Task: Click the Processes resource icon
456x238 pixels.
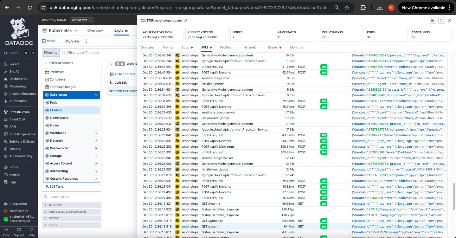Action: click(47, 72)
